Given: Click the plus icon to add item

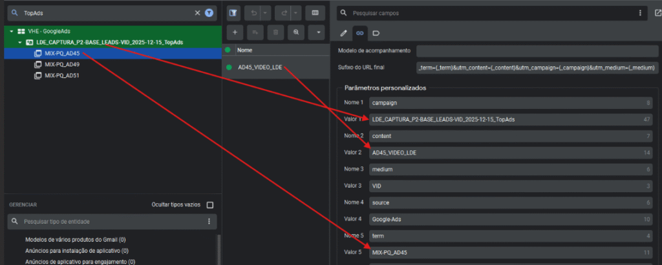Looking at the screenshot, I should pyautogui.click(x=234, y=32).
